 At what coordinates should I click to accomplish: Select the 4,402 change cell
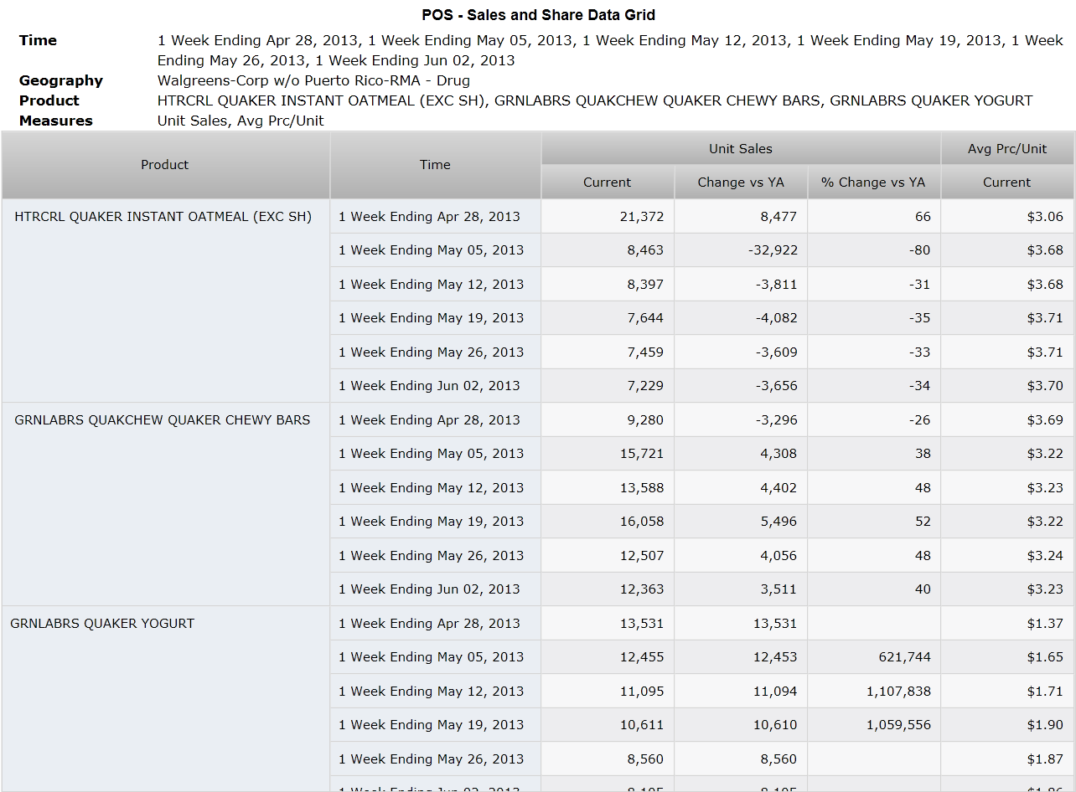click(741, 487)
